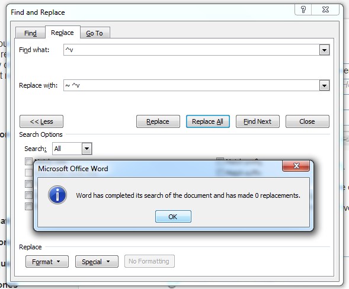The height and width of the screenshot is (289, 349).
Task: Select the Replace tab
Action: [x=63, y=33]
